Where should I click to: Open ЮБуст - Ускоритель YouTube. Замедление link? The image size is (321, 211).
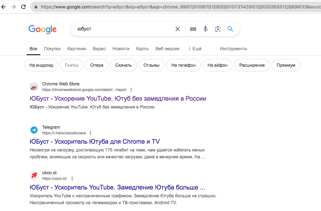[x=117, y=187]
